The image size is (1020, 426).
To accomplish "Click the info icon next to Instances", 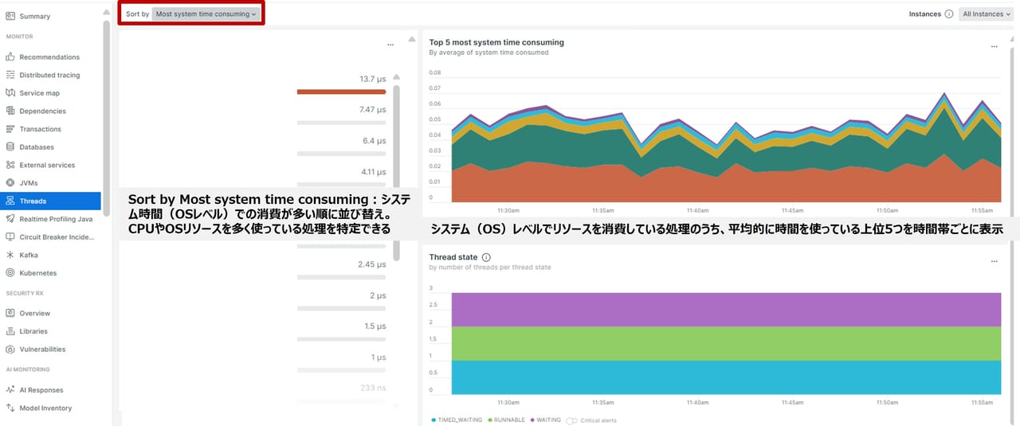I will click(x=948, y=14).
